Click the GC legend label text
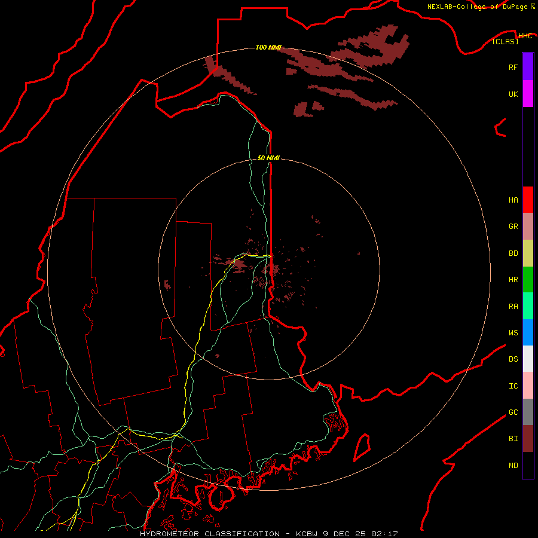Viewport: 538px width, 538px height. coord(513,412)
